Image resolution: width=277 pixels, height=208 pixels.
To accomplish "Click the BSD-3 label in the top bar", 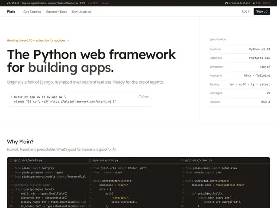I will 267,3.
